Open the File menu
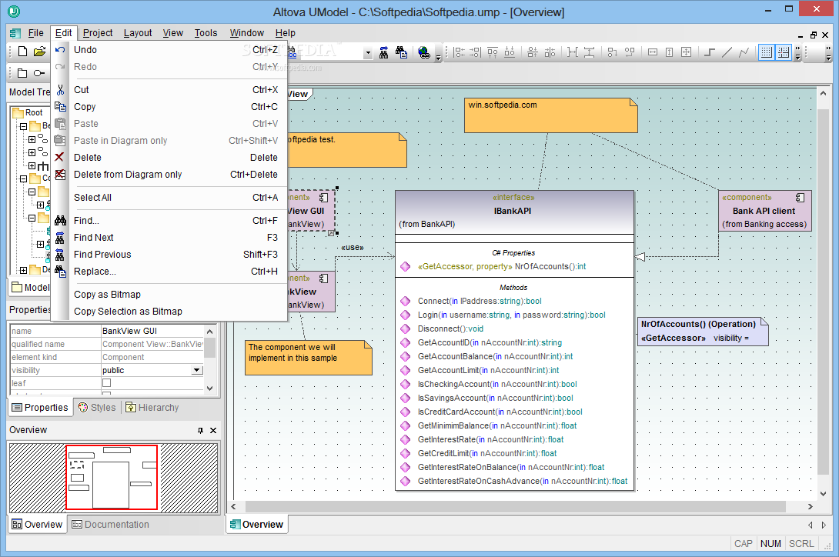Image resolution: width=839 pixels, height=557 pixels. (x=36, y=33)
